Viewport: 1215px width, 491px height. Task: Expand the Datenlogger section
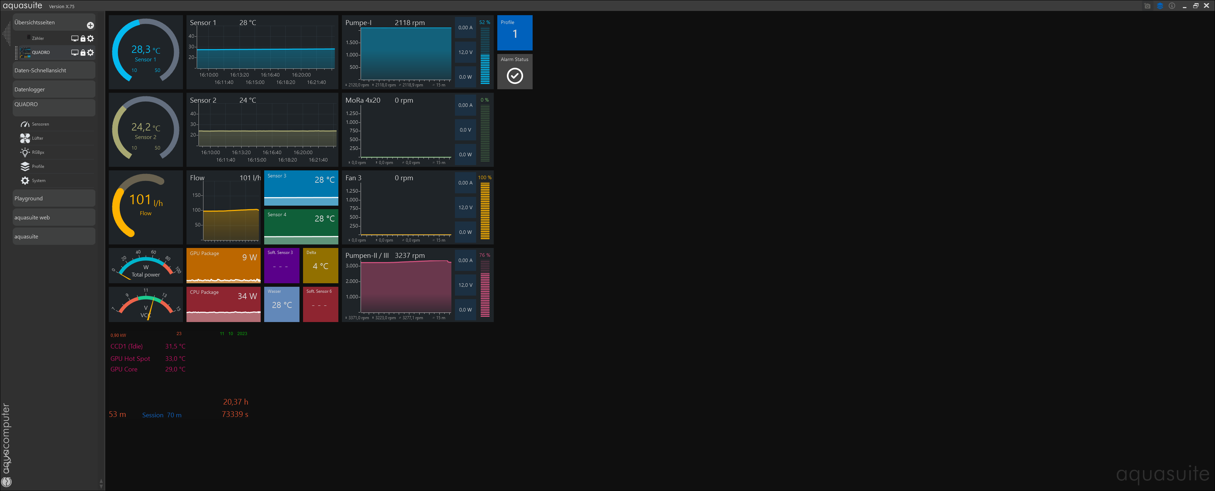pos(54,90)
